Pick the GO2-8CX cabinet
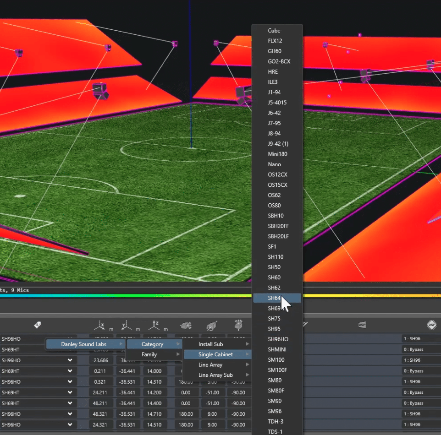Screen dimensions: 441x435 click(277, 61)
